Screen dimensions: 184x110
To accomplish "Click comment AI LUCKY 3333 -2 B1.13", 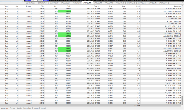I will point(173,56).
